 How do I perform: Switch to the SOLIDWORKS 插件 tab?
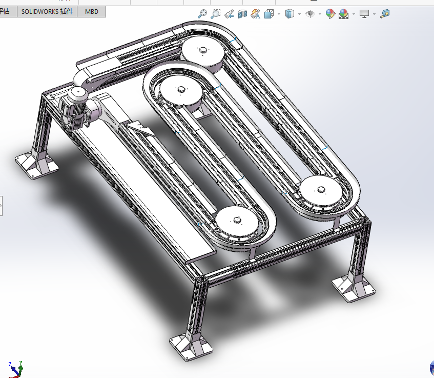click(47, 11)
